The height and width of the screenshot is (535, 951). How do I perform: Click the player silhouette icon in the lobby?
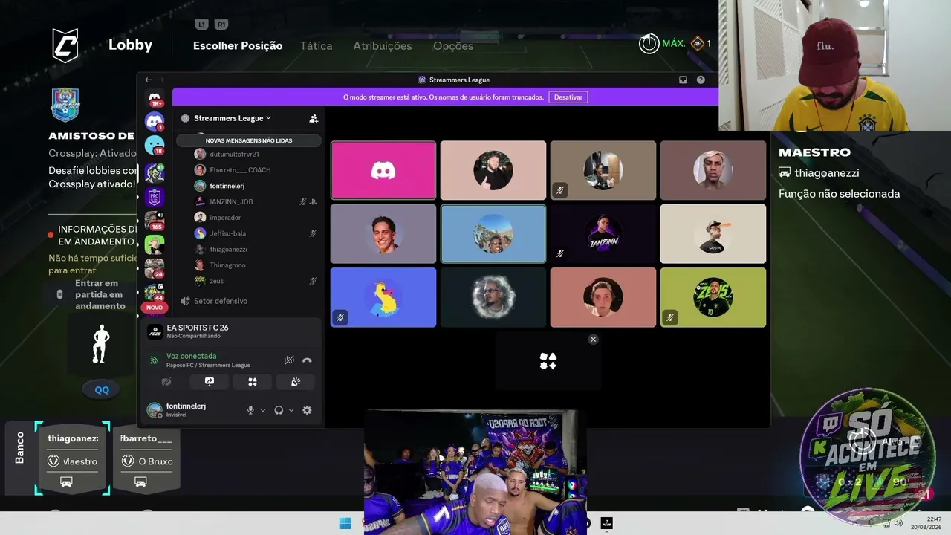pos(101,345)
